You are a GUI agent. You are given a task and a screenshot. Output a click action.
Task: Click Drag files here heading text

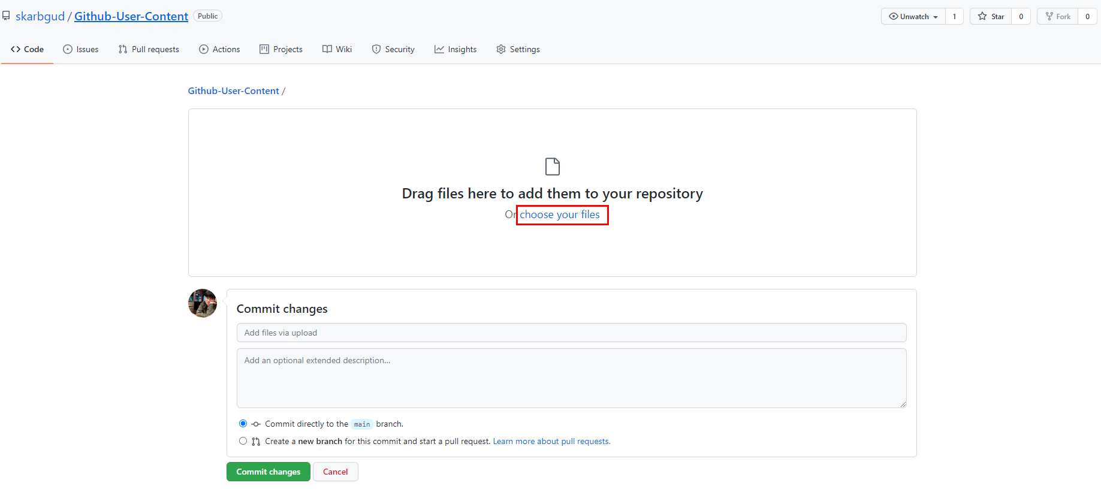pos(553,194)
